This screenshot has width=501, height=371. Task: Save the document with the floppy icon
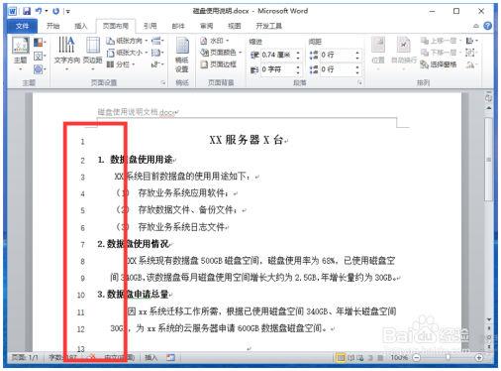pos(27,11)
